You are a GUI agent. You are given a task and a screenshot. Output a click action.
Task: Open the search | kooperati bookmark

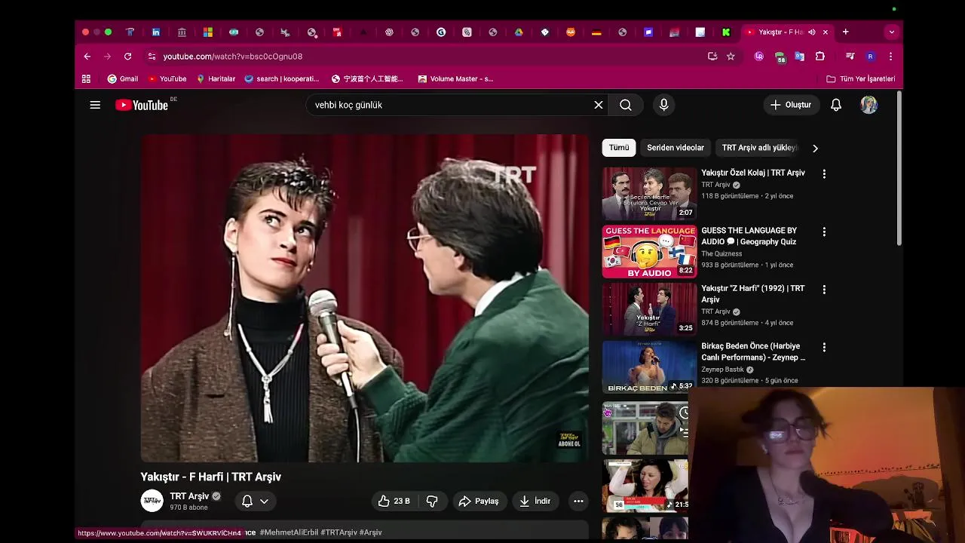tap(281, 78)
